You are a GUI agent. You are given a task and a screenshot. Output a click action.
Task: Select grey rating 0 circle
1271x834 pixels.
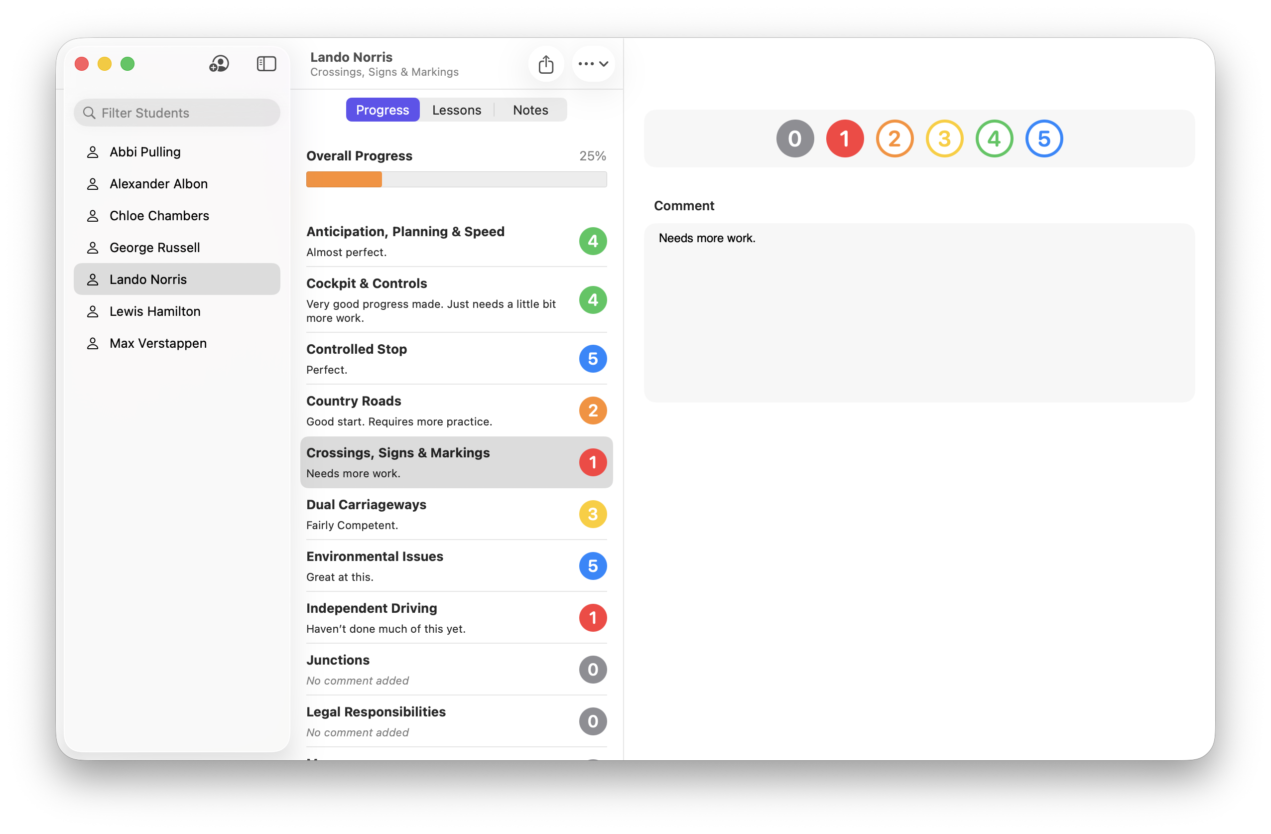[x=795, y=139]
